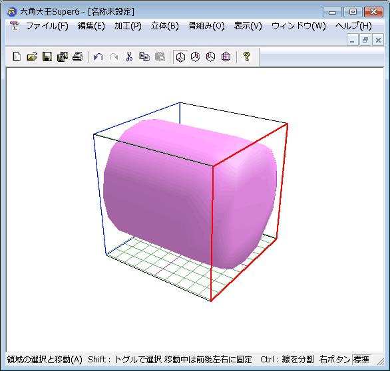Switch to the second cube view mode

(x=196, y=57)
